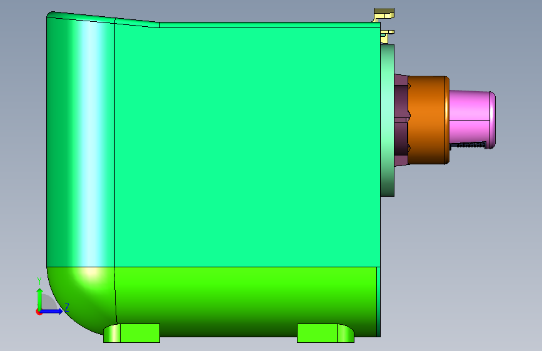542x351 pixels.
Task: Select the right mounting foot under the housing
Action: [x=326, y=334]
